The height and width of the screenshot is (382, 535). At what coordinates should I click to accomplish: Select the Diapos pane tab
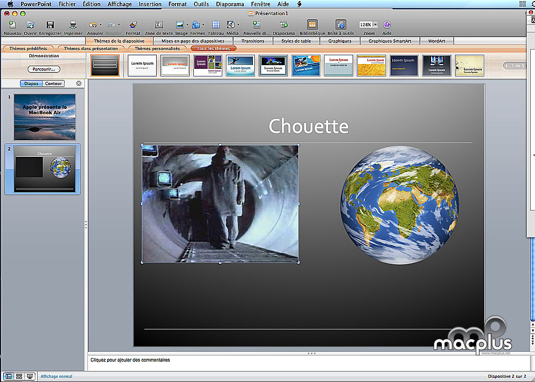[31, 83]
